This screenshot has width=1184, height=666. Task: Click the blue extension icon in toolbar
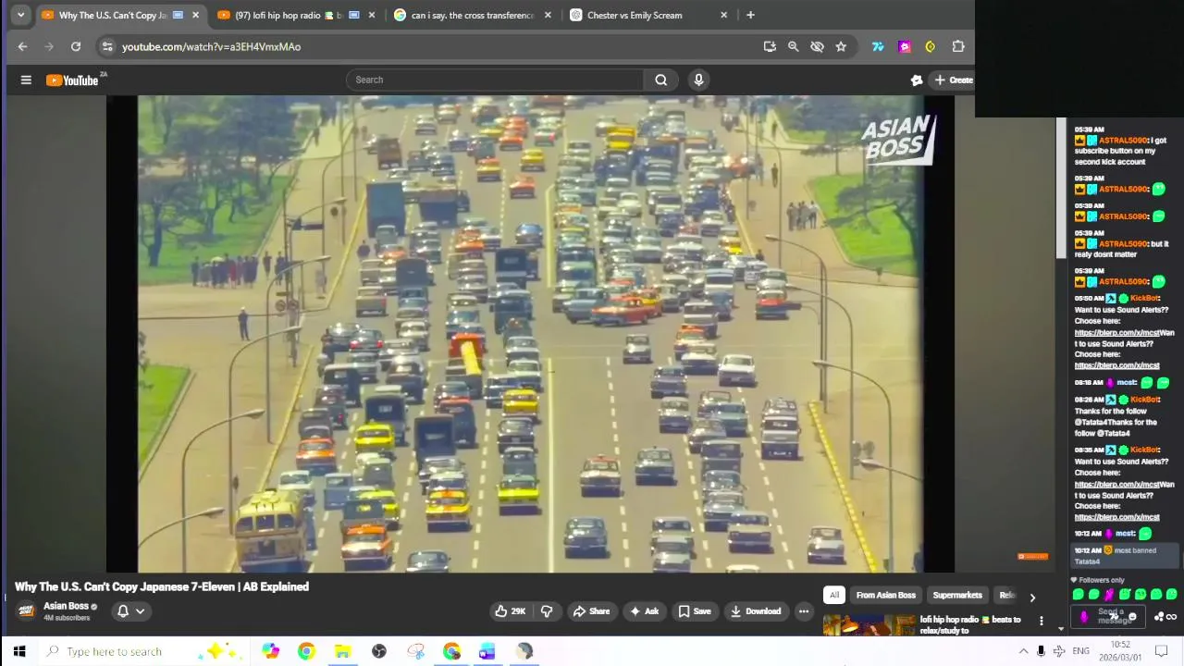click(878, 46)
